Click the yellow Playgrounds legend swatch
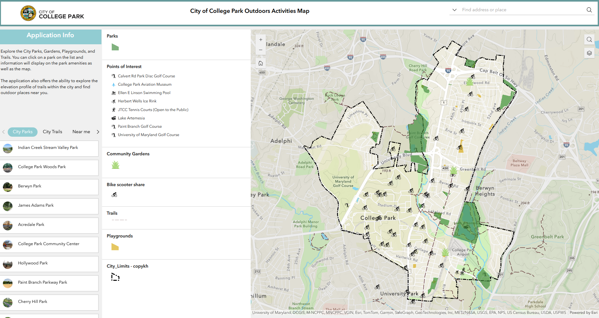Image resolution: width=599 pixels, height=318 pixels. pos(115,247)
